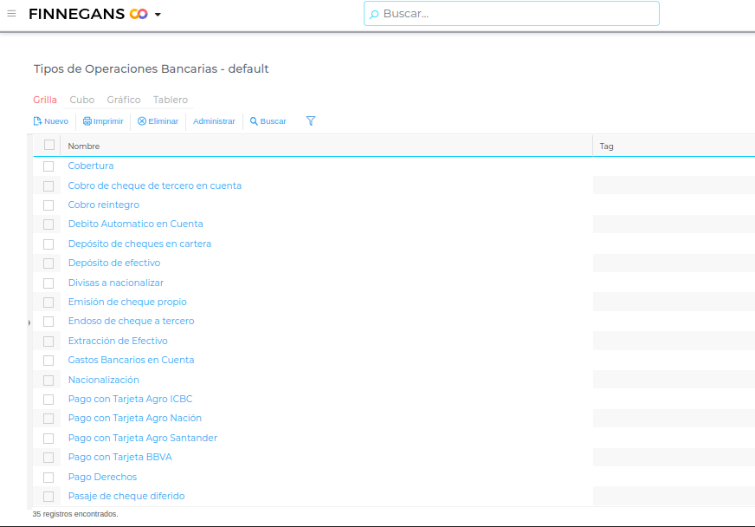Switch to the Gráfico view tab

(x=124, y=100)
